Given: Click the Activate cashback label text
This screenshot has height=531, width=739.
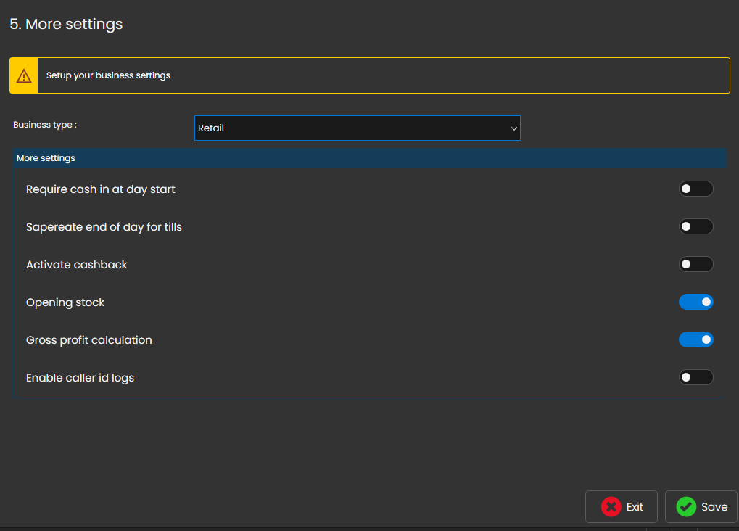Looking at the screenshot, I should (x=77, y=265).
